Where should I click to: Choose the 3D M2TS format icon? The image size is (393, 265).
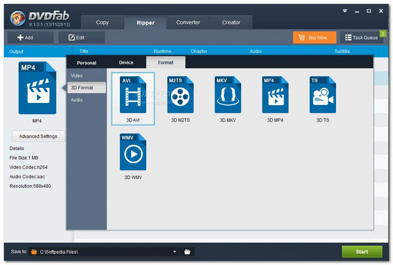click(181, 94)
